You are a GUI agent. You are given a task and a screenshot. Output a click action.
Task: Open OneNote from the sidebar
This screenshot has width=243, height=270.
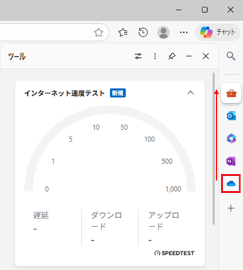(x=231, y=161)
